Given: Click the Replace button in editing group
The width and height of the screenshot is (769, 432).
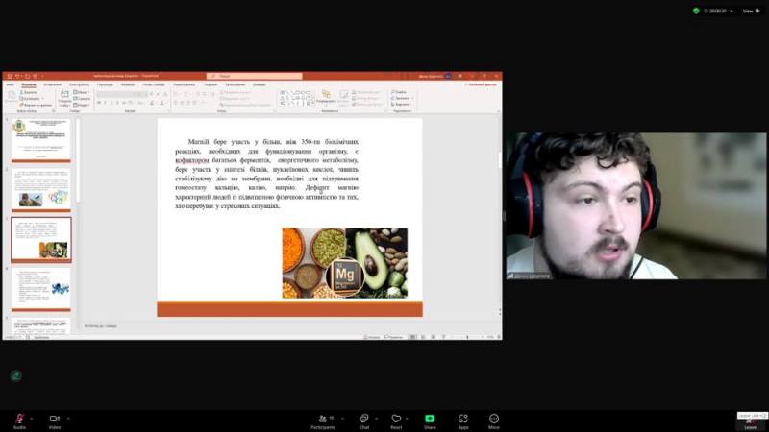Looking at the screenshot, I should [401, 98].
